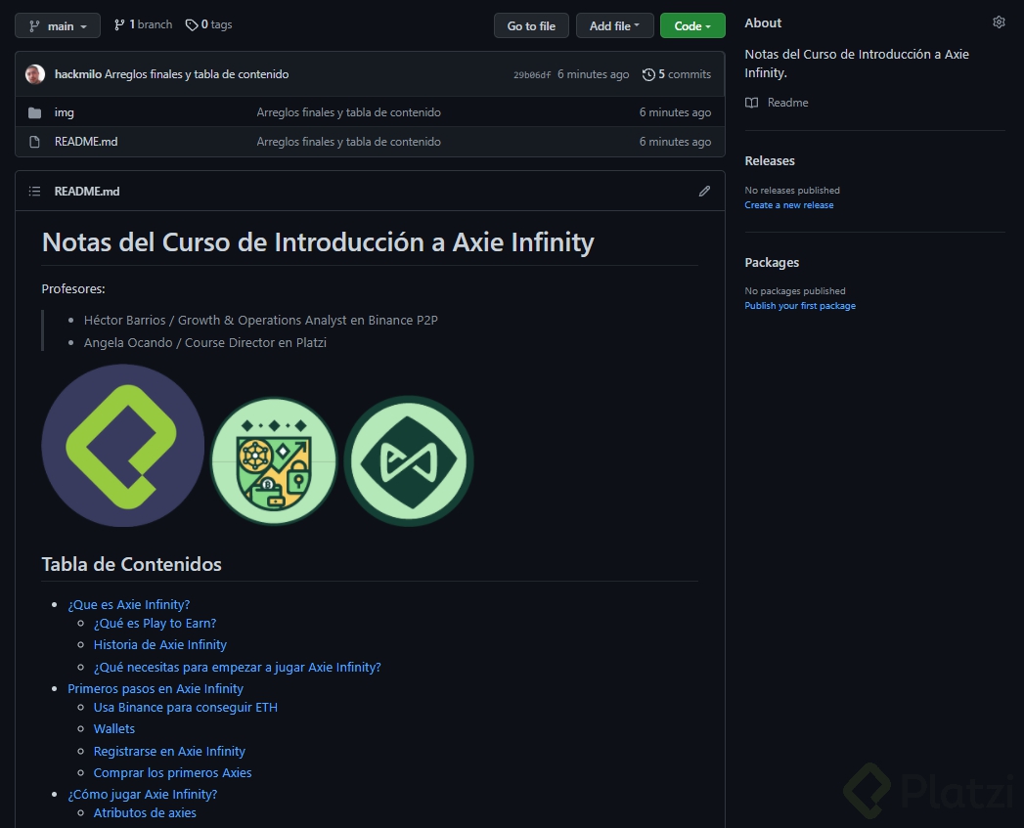Open the README.md file in file list

(86, 142)
